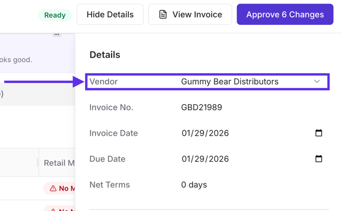Expand the Vendor dropdown chevron

click(317, 81)
